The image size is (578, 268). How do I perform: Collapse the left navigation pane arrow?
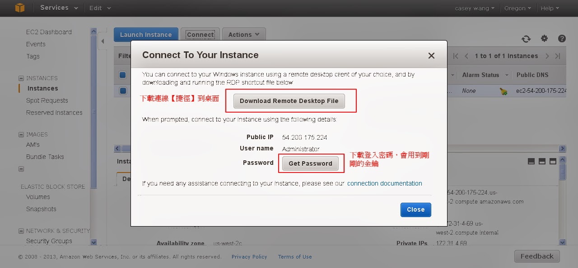pyautogui.click(x=103, y=41)
